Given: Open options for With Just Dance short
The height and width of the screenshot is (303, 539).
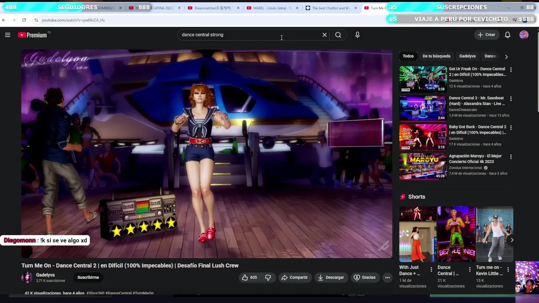Looking at the screenshot, I should tap(431, 270).
